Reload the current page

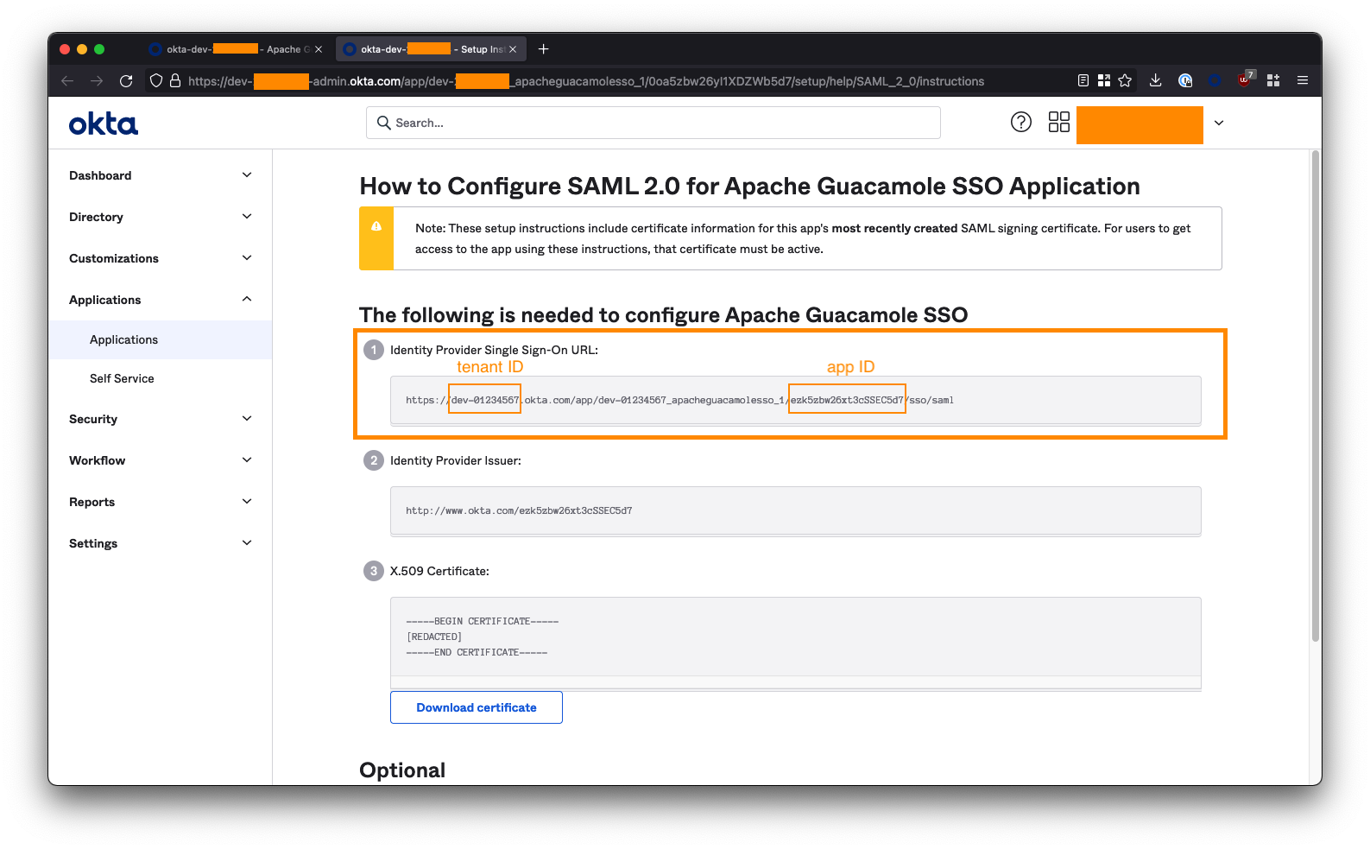click(x=126, y=81)
